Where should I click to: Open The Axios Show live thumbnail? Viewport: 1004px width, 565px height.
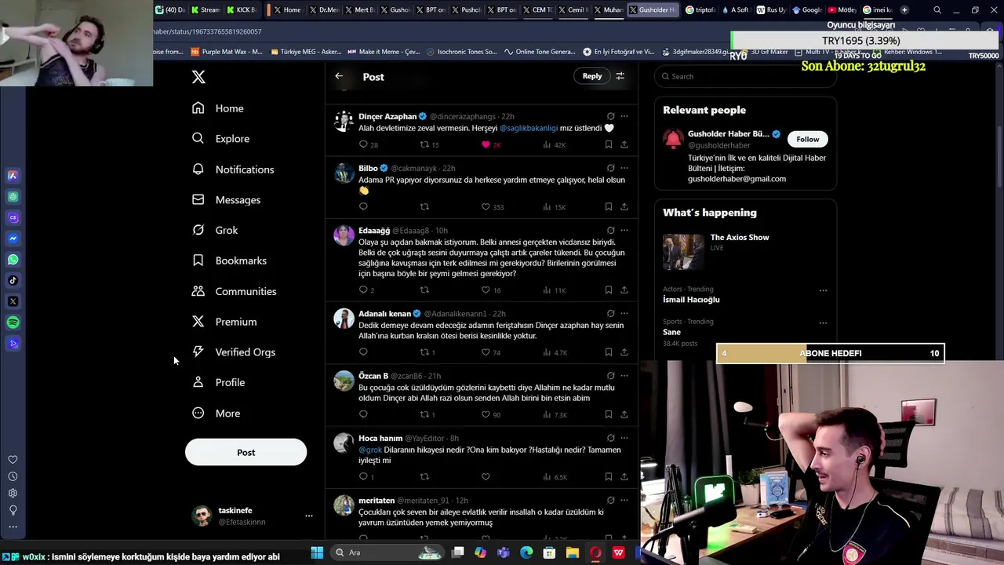(683, 252)
